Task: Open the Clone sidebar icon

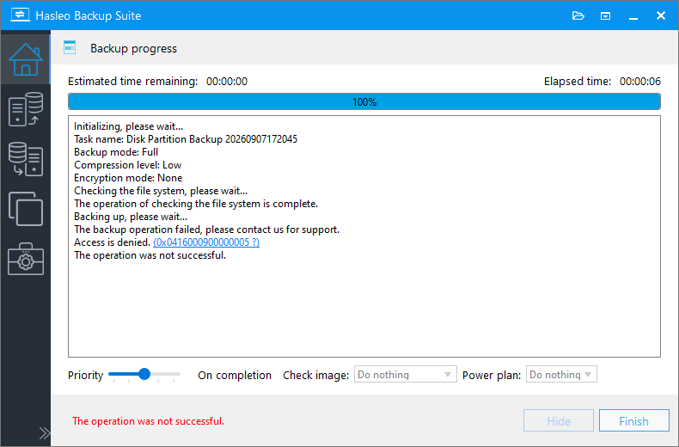Action: (26, 209)
